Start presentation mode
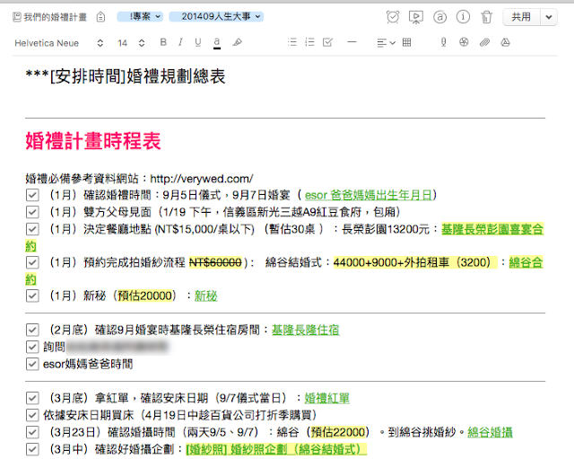Image resolution: width=574 pixels, height=459 pixels. [x=416, y=17]
